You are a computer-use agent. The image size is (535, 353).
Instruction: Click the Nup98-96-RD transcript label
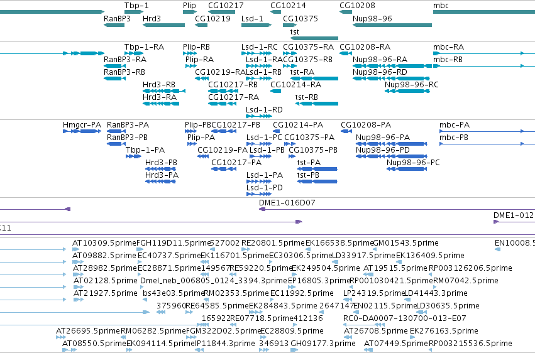[x=380, y=72]
